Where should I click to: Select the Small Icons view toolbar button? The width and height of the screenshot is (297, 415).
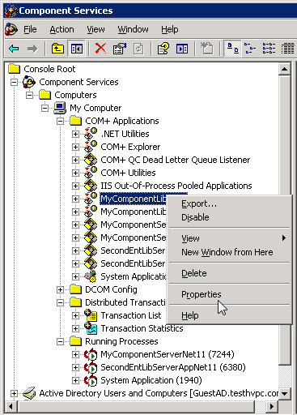(x=250, y=49)
